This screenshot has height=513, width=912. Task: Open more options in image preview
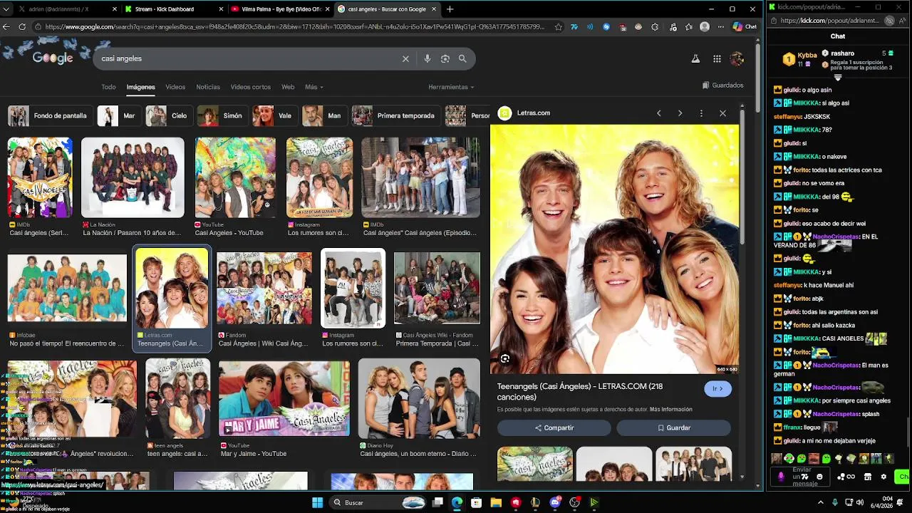coord(701,113)
